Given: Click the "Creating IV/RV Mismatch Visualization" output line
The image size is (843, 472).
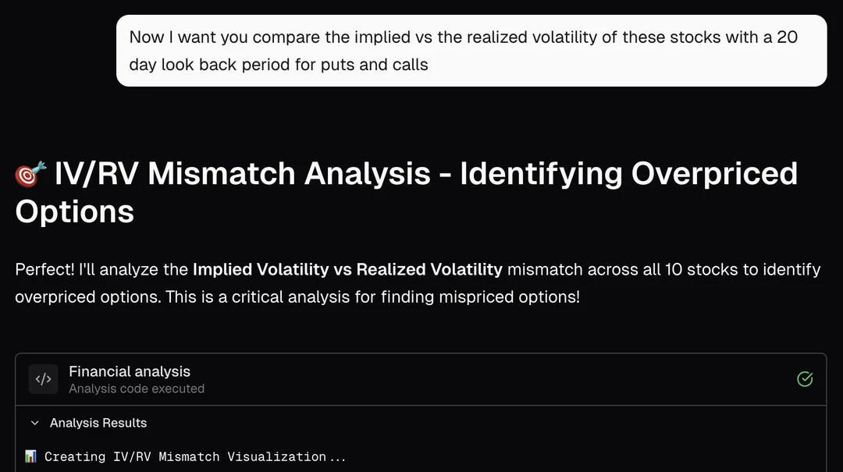Looking at the screenshot, I should pos(195,456).
